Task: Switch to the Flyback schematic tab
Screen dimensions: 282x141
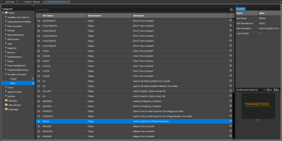Action: click(x=31, y=2)
